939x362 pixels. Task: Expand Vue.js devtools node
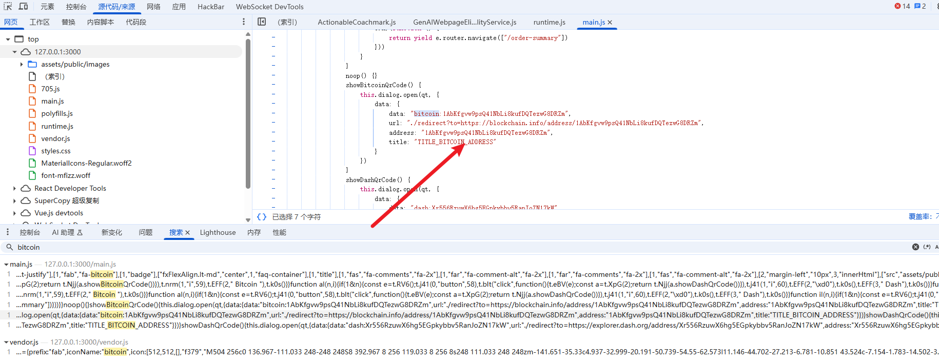14,213
